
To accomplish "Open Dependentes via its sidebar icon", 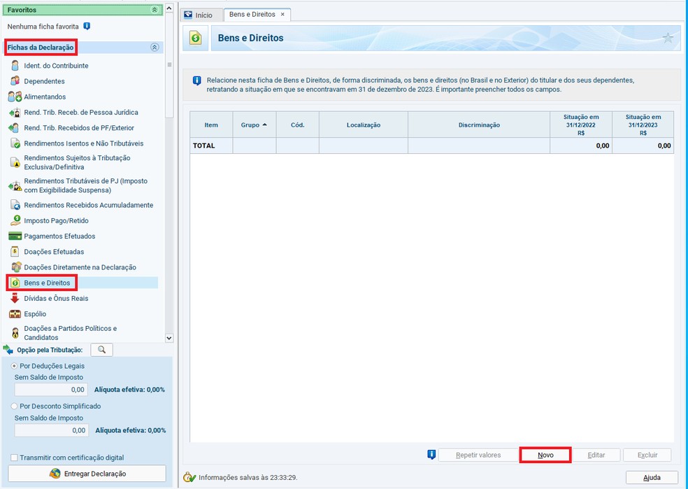I will [x=15, y=81].
